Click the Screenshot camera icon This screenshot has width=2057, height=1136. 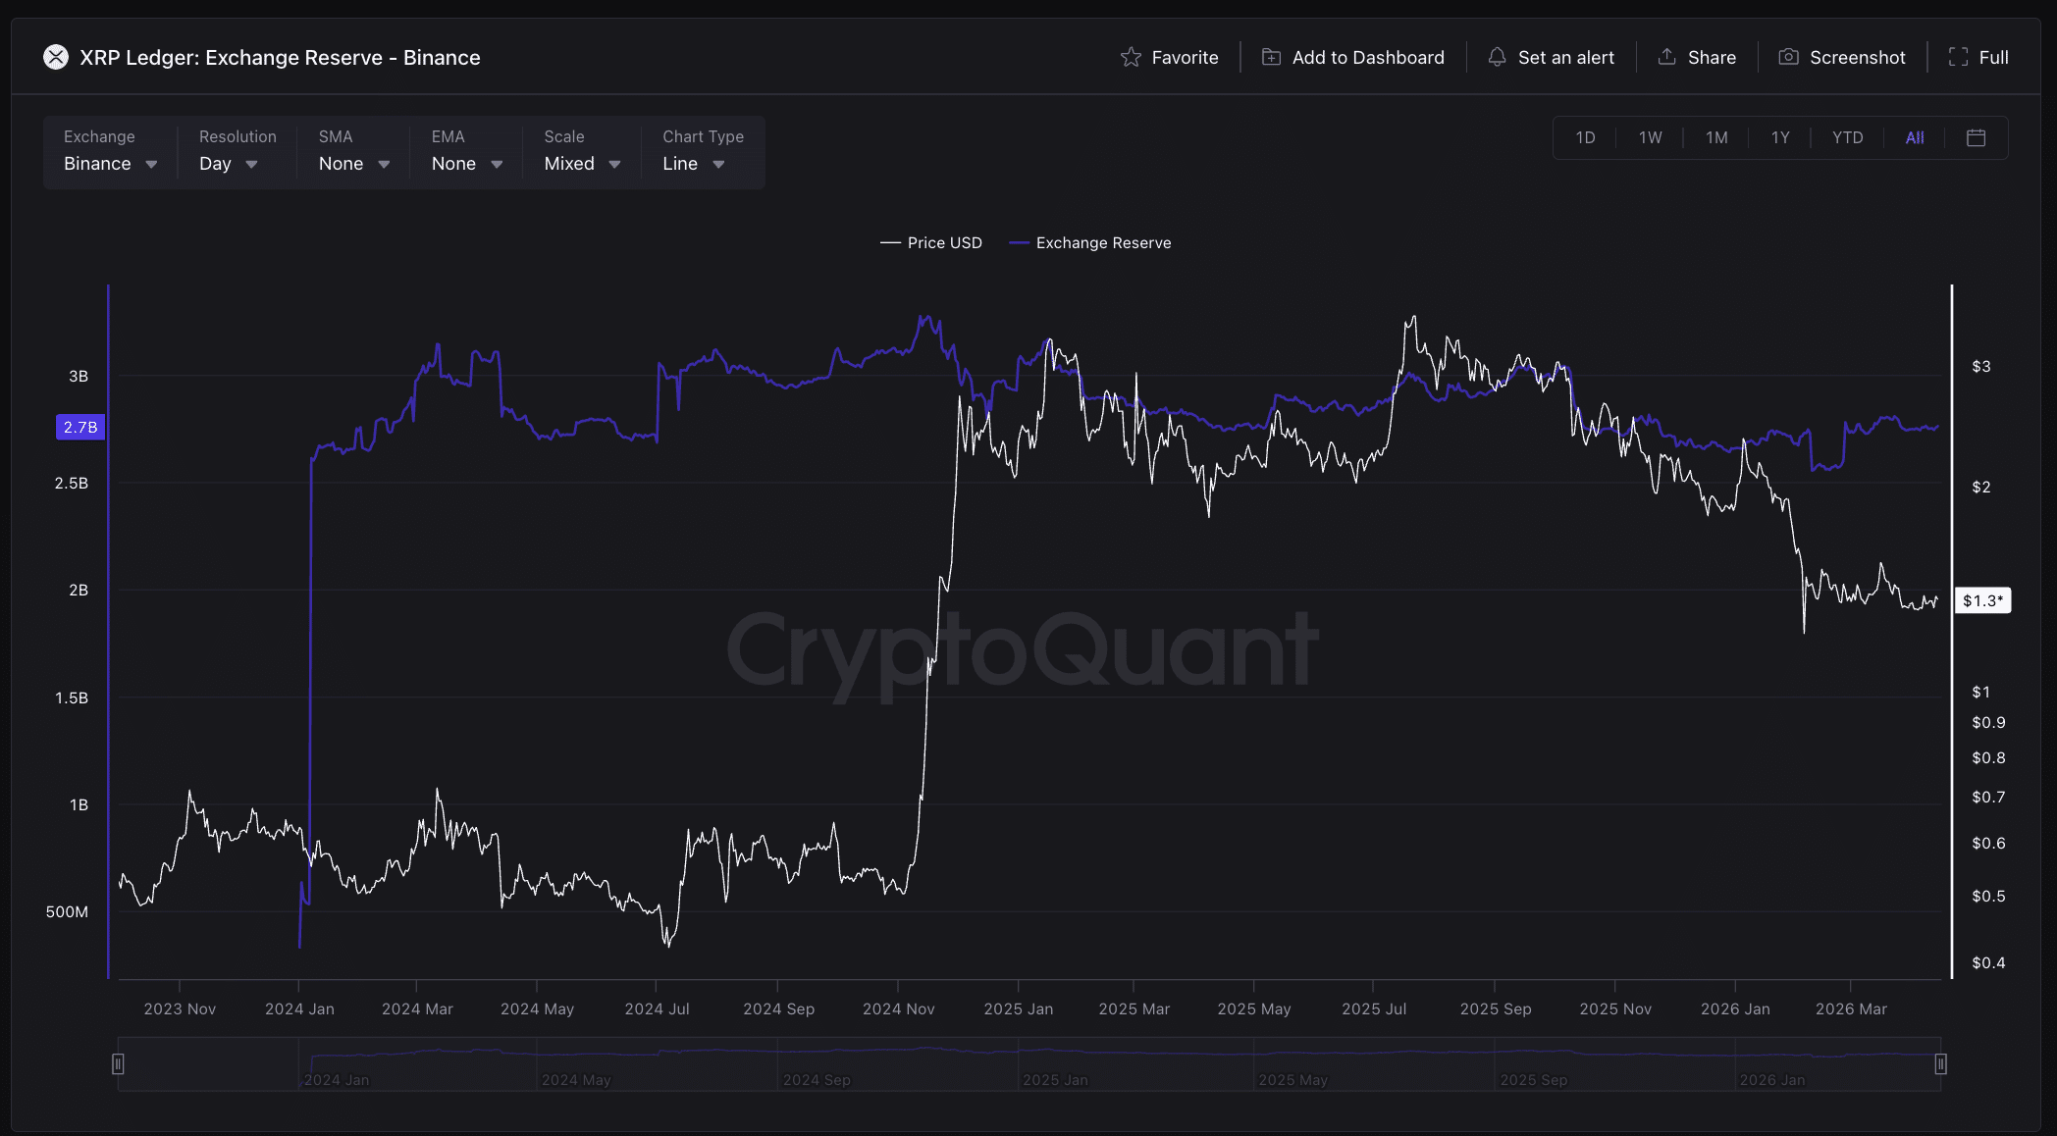(1788, 57)
